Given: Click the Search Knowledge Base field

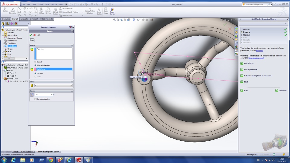Looking at the screenshot, I should pos(256,4).
